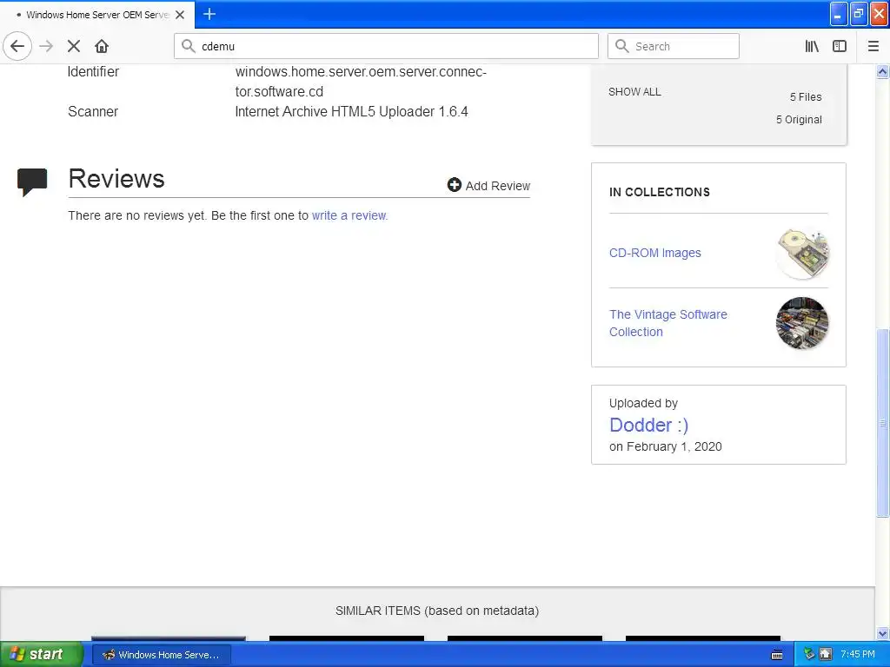
Task: Open the write a review link
Action: (349, 215)
